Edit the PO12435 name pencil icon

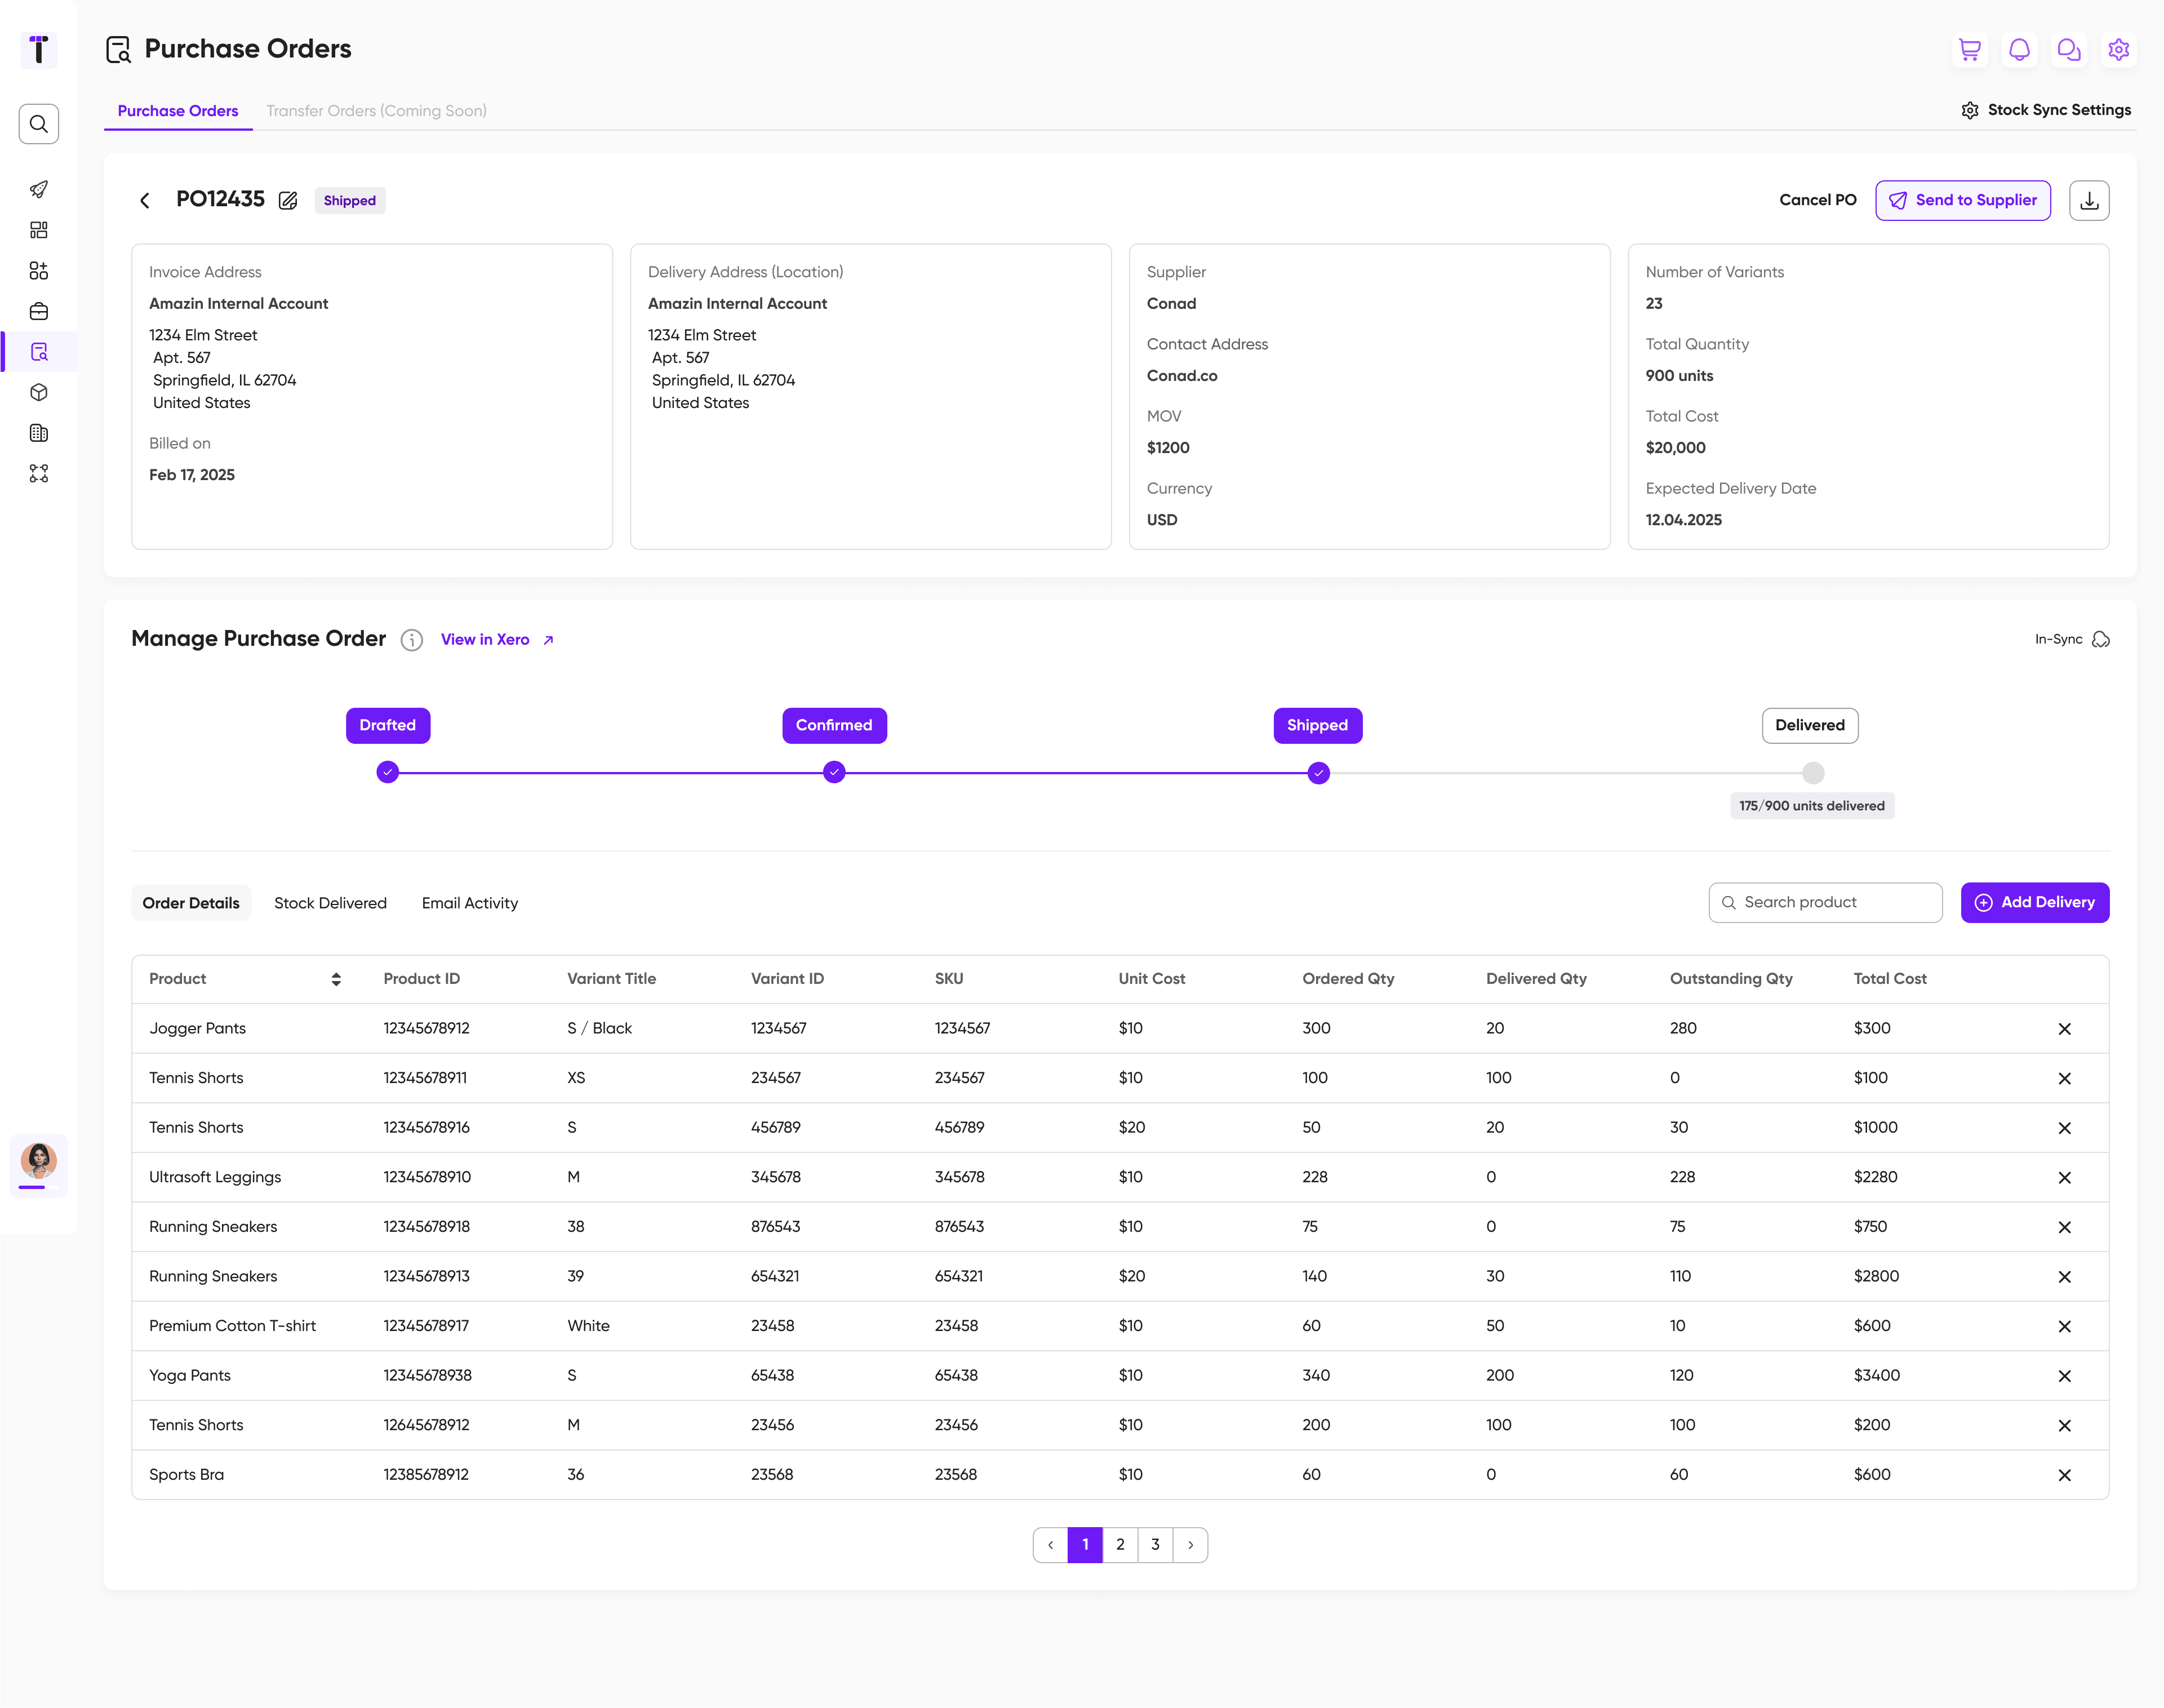coord(288,200)
